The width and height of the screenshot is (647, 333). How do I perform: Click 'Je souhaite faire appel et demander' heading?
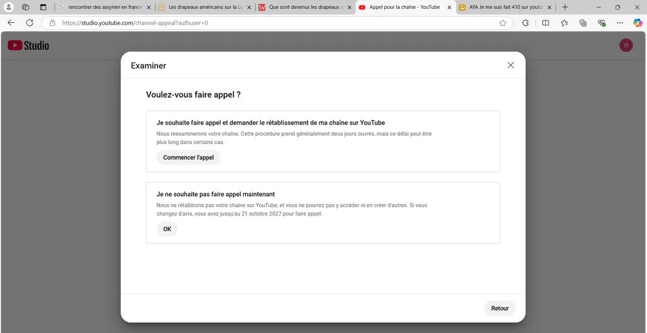270,123
